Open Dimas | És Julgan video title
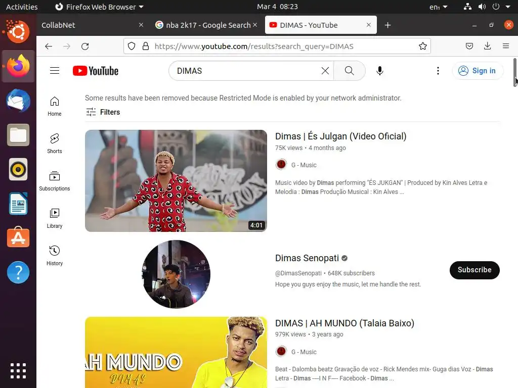 click(340, 136)
